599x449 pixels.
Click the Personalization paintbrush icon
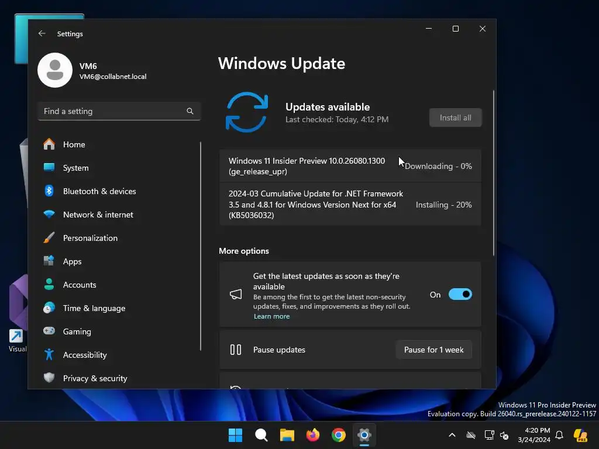click(49, 238)
